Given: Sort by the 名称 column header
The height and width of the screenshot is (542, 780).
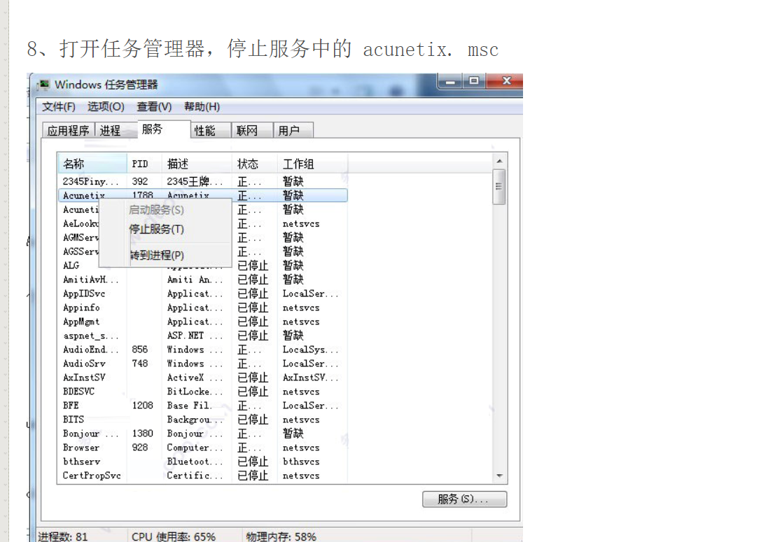Looking at the screenshot, I should tap(93, 164).
